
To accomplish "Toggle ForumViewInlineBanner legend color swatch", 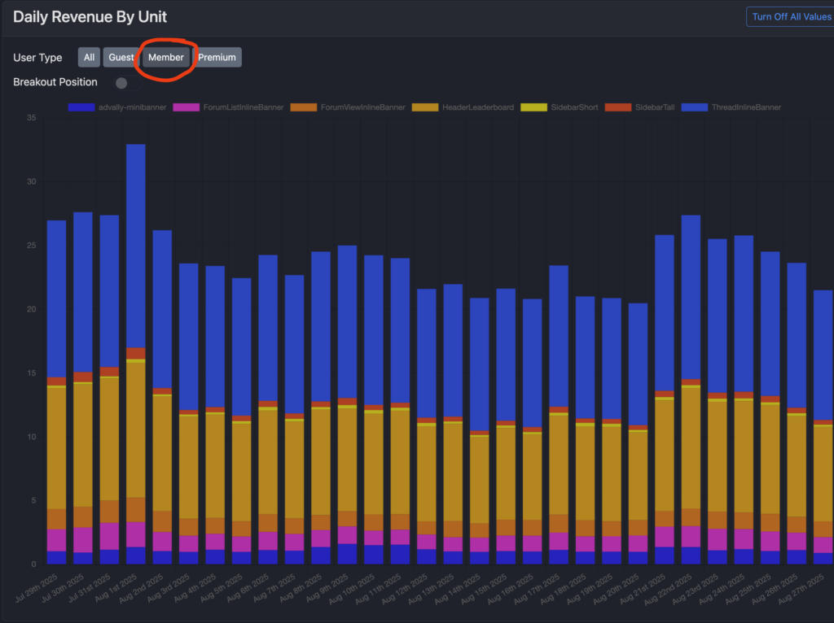I will click(304, 107).
